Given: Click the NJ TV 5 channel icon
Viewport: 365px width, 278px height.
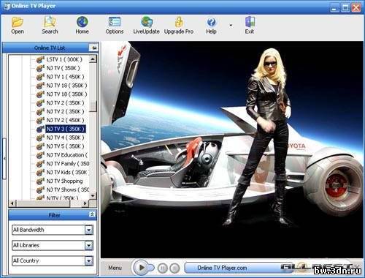Looking at the screenshot, I should pos(40,146).
